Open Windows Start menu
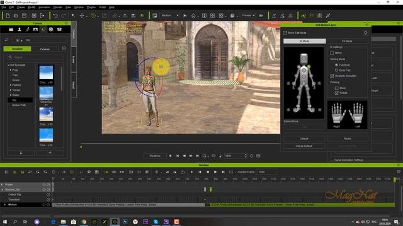The width and height of the screenshot is (403, 226). click(5, 222)
